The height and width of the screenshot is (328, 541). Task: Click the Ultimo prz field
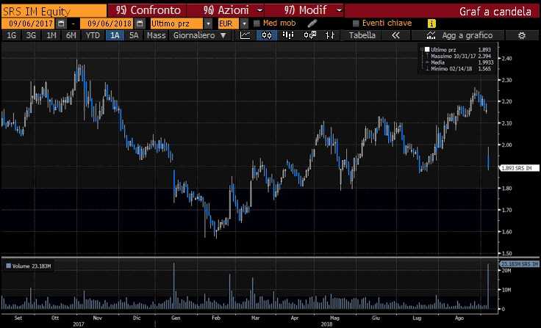pyautogui.click(x=176, y=23)
